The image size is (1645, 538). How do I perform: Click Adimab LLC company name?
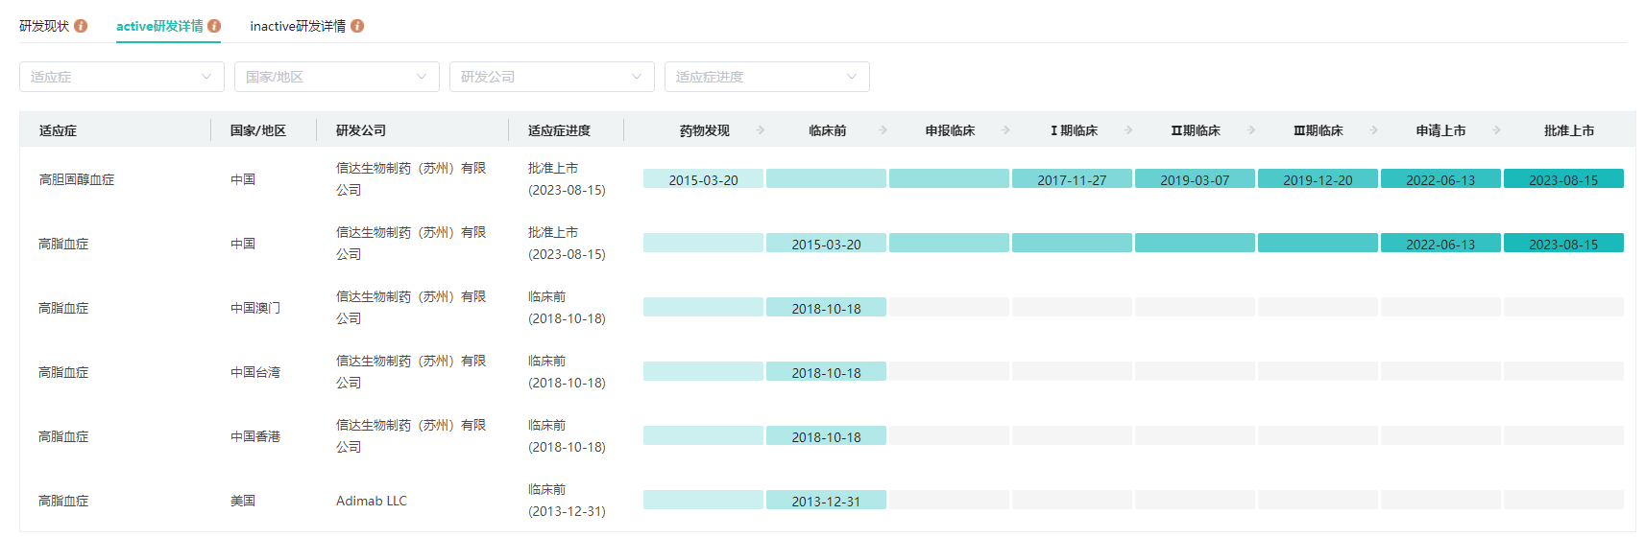pyautogui.click(x=372, y=501)
